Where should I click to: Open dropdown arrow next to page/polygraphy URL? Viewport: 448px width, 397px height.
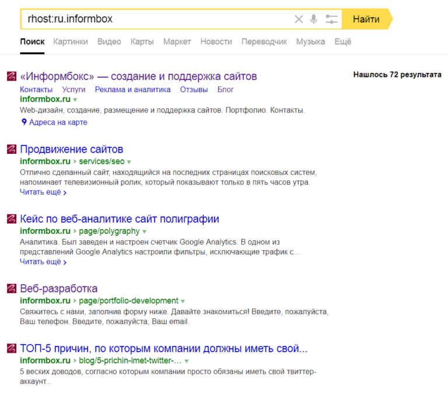(145, 232)
